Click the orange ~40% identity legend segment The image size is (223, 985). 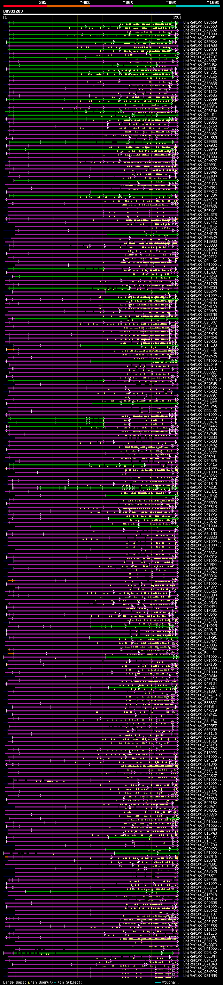click(68, 7)
